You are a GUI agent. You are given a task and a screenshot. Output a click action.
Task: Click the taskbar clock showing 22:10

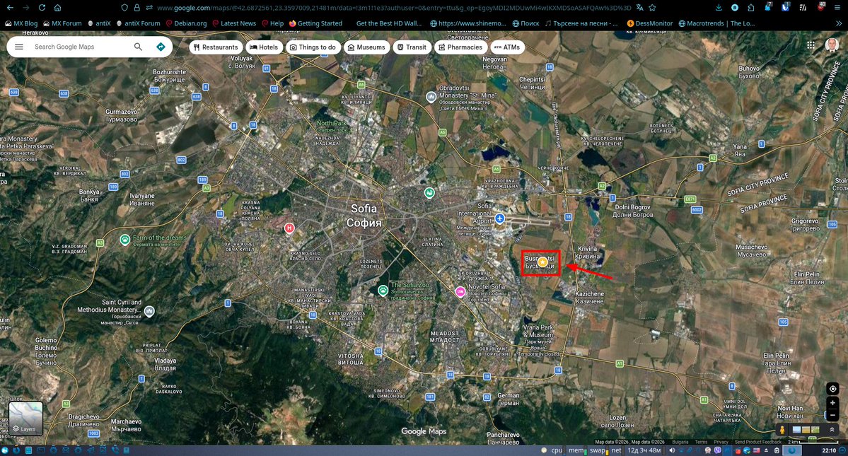click(x=829, y=450)
